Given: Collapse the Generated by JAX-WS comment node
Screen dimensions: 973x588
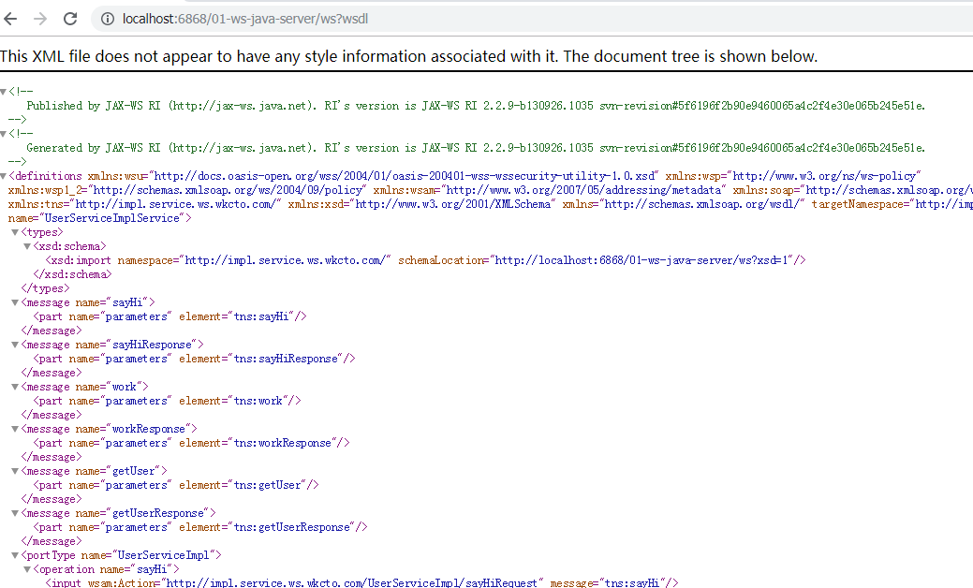Looking at the screenshot, I should [x=4, y=134].
